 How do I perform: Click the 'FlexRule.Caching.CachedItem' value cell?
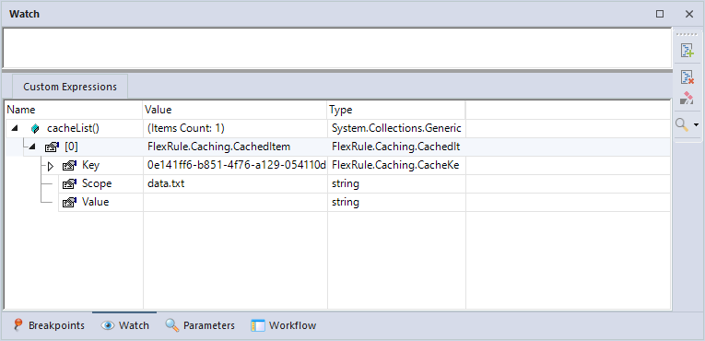[235, 147]
